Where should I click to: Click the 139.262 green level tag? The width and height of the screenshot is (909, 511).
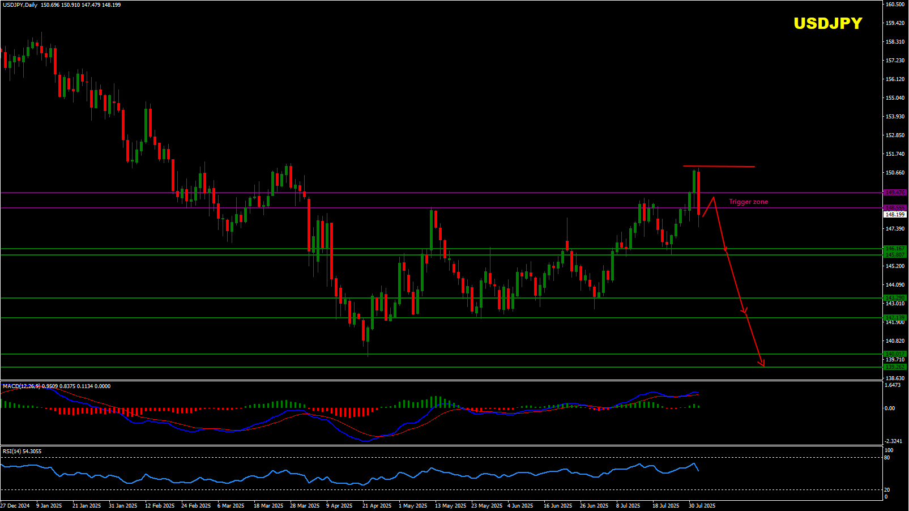[x=895, y=367]
